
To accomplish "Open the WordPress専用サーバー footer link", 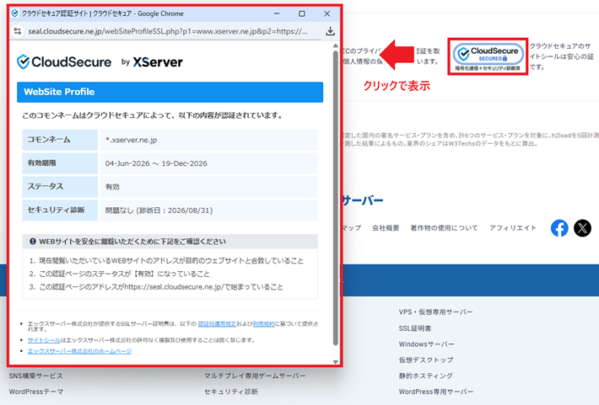I will pyautogui.click(x=436, y=392).
